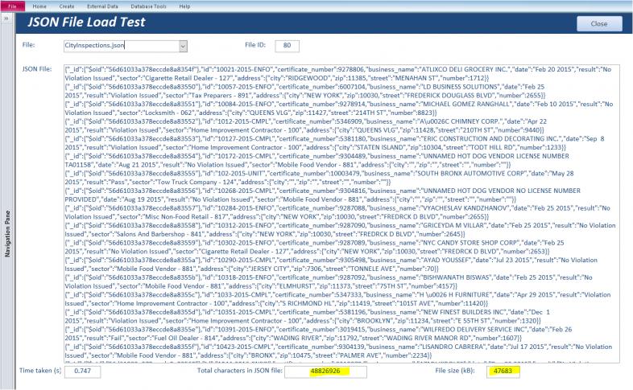Open the External Data tab

pyautogui.click(x=102, y=6)
